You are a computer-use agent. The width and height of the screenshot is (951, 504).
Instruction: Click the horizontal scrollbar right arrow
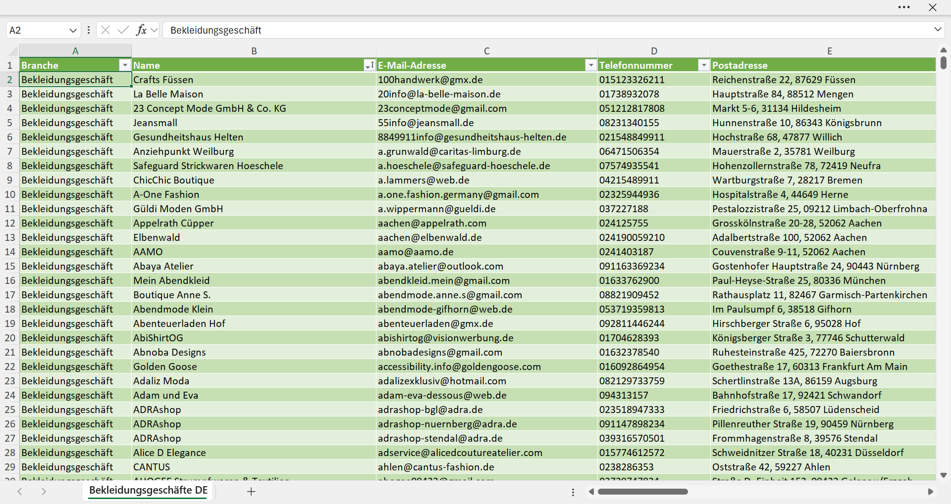pyautogui.click(x=931, y=492)
